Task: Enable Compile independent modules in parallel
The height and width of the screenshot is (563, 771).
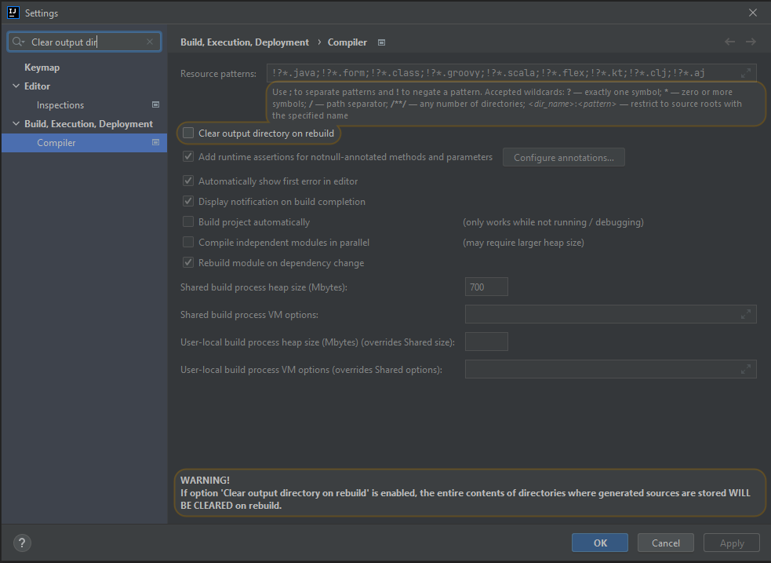Action: click(x=188, y=243)
